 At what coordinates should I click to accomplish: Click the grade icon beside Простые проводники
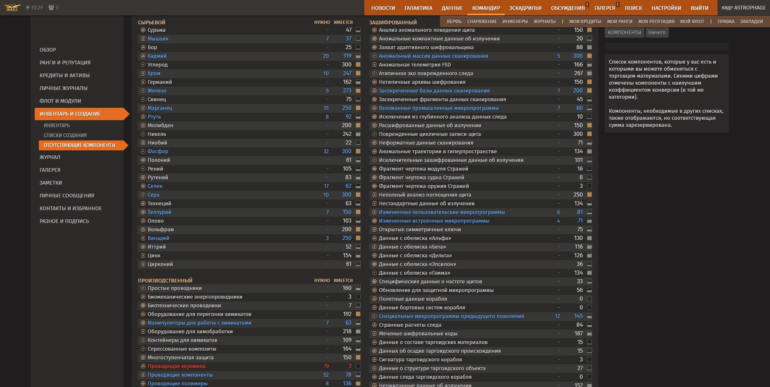click(143, 288)
